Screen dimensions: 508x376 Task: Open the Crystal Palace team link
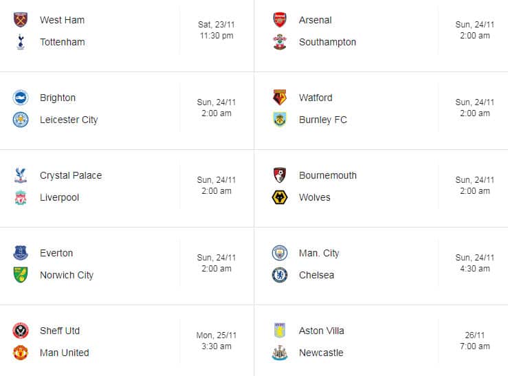(71, 175)
